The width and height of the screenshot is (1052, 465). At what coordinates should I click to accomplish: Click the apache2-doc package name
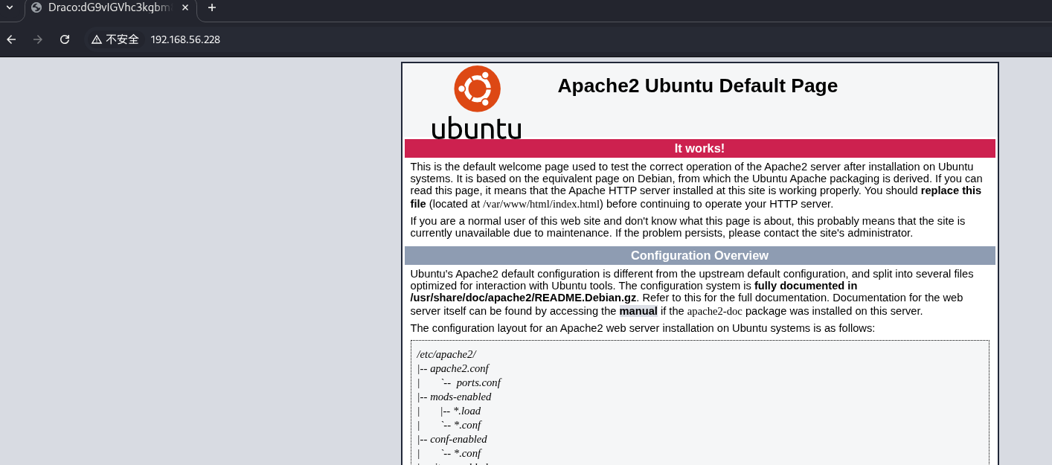click(714, 311)
